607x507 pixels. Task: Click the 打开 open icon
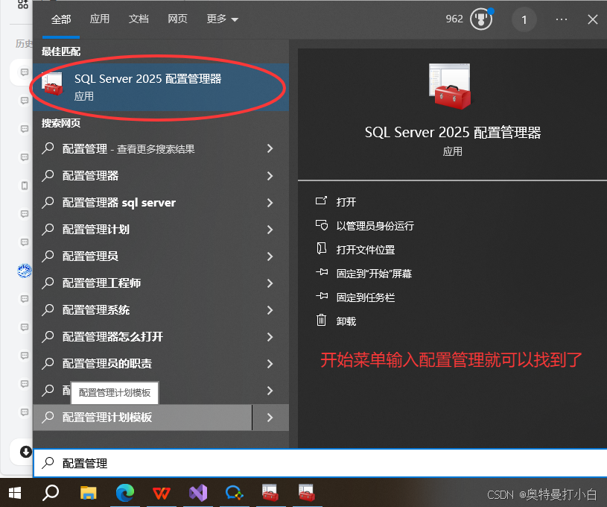coord(321,201)
